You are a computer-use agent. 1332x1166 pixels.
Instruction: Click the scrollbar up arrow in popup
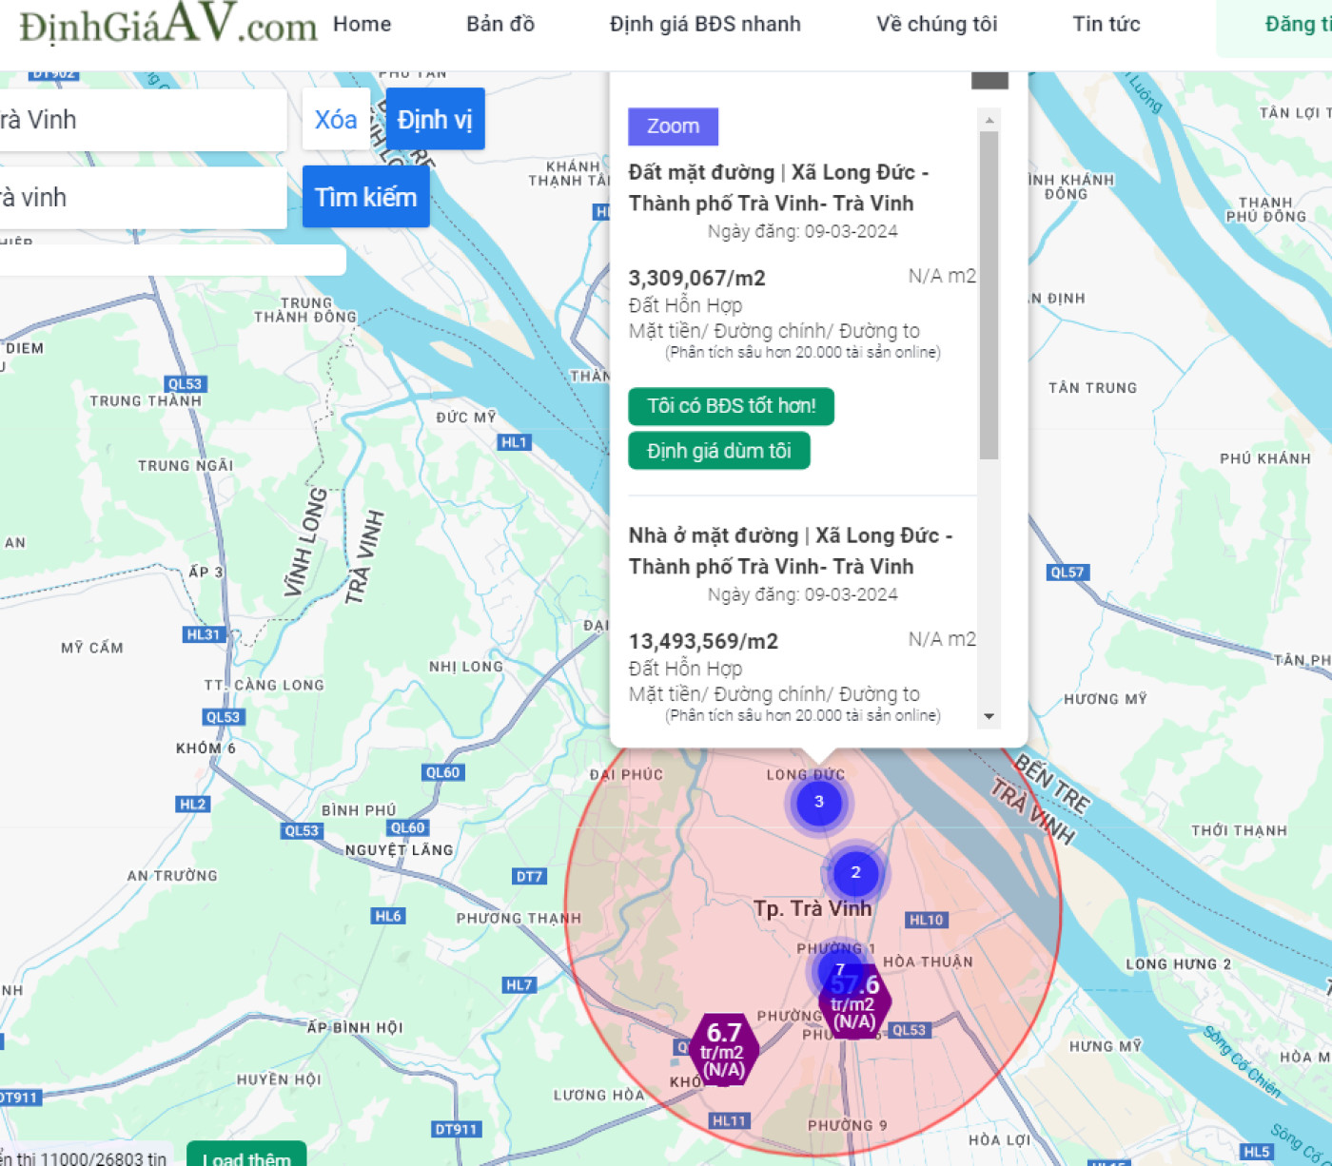coord(989,120)
